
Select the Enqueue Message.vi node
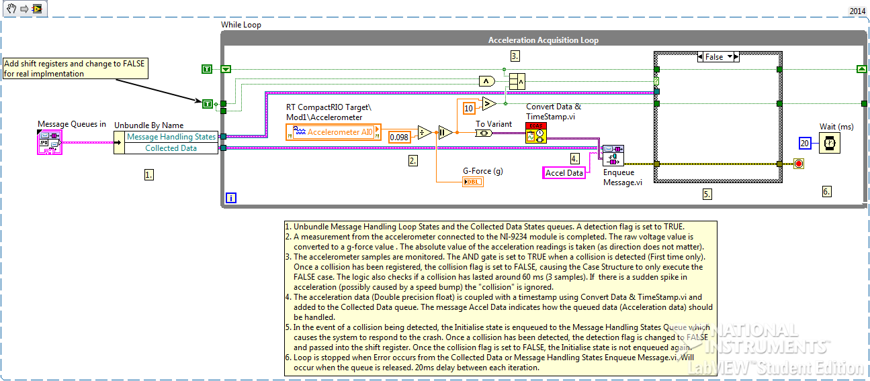pos(613,155)
